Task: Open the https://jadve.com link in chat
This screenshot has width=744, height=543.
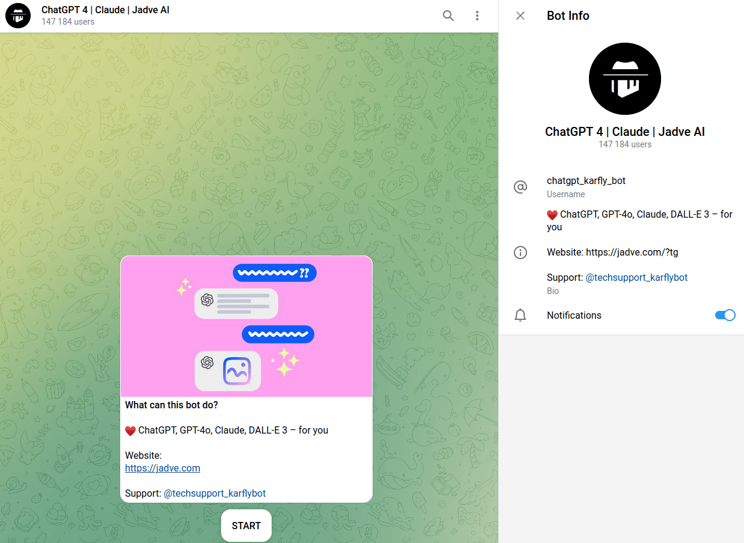Action: tap(163, 468)
